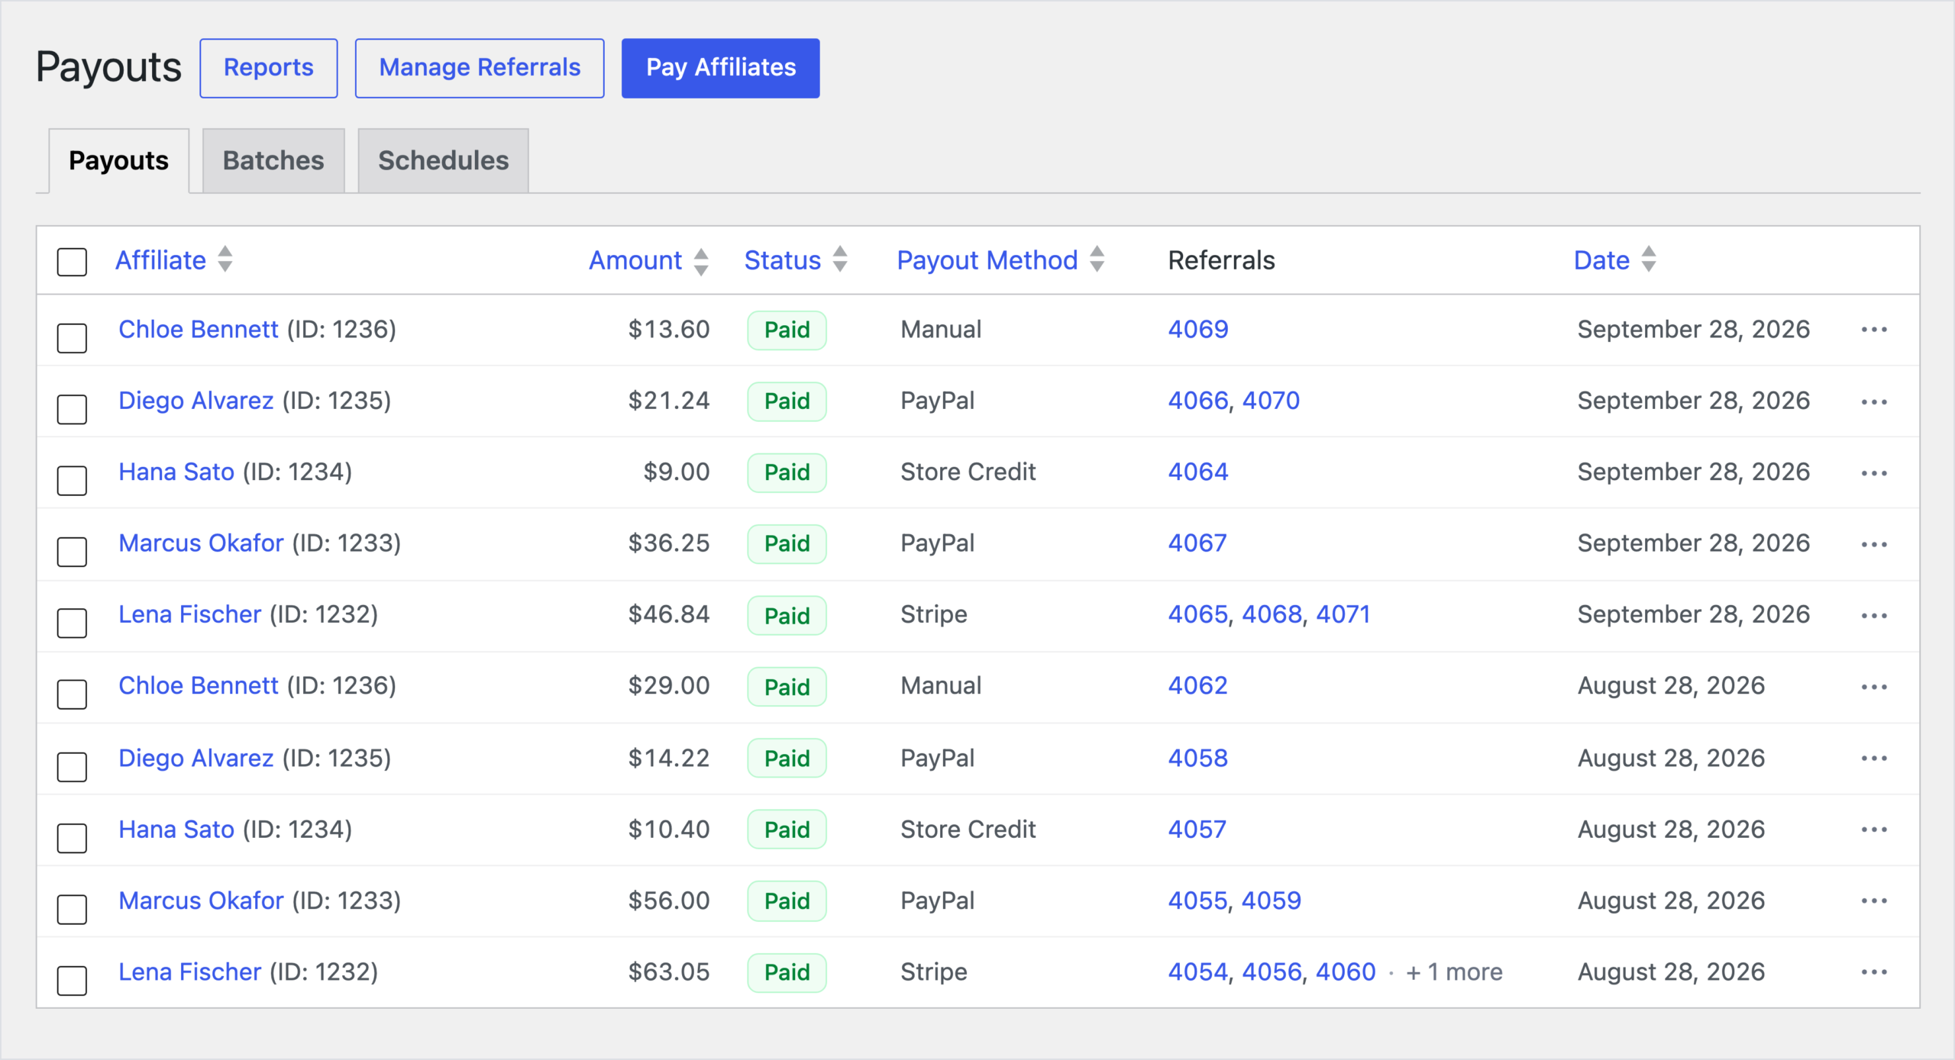Click sort arrows next to Affiliate column

[225, 259]
